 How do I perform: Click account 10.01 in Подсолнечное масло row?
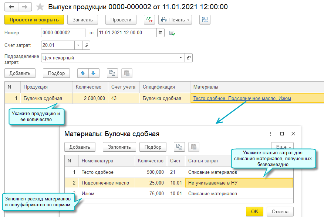point(176,183)
